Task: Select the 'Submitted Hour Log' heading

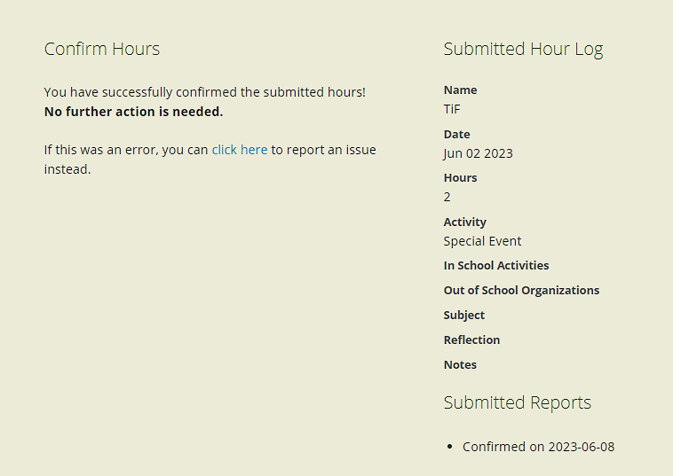Action: click(523, 50)
